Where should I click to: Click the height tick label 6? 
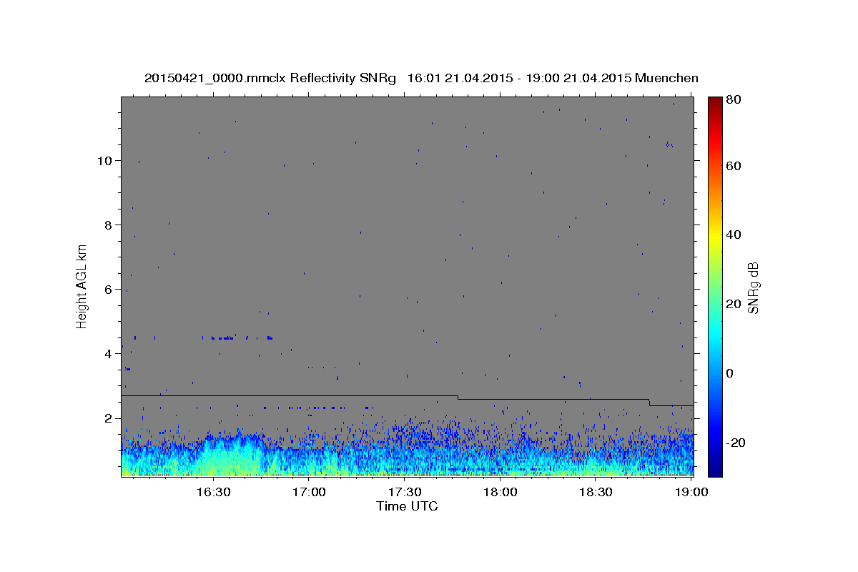tap(108, 290)
